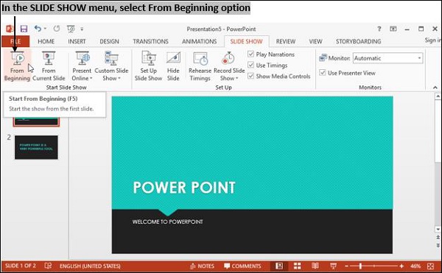
Task: Open Custom Slide Show menu
Action: click(111, 66)
